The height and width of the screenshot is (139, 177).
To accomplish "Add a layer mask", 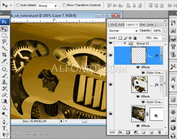I will pos(128,132).
